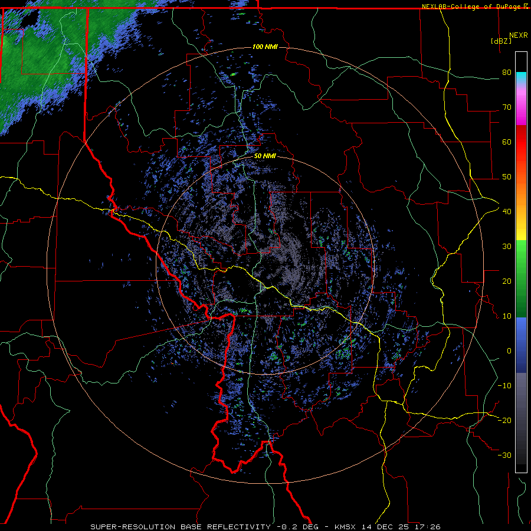Click the 30 value on the dBZ scale

click(507, 247)
